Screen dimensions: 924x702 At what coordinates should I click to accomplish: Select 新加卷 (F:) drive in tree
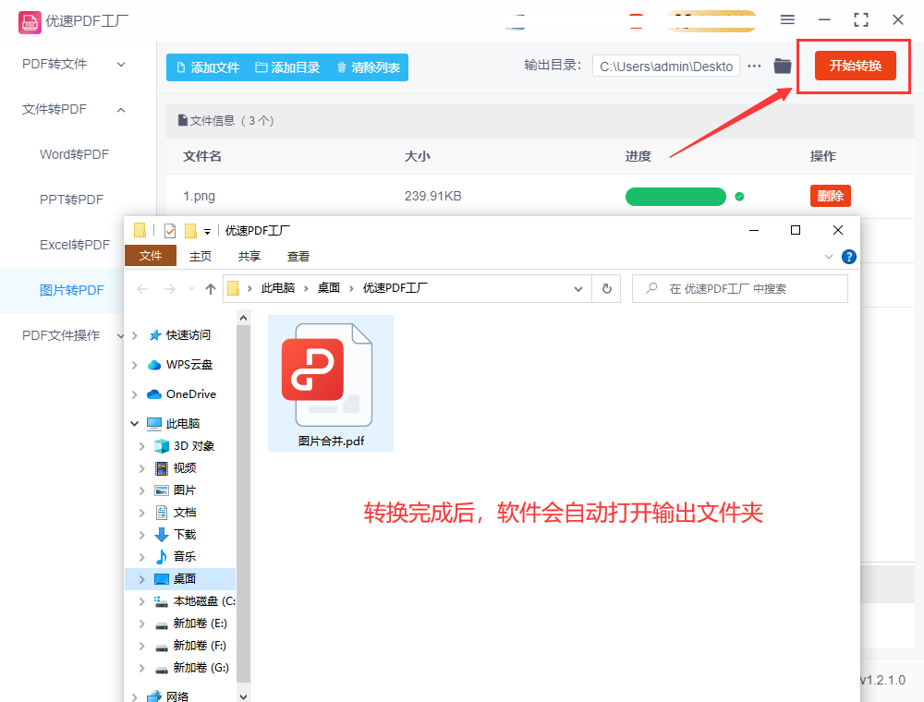click(x=200, y=646)
